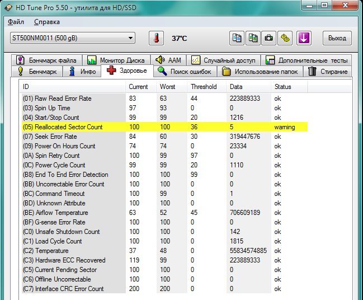Click the first copy-to-clipboard toolbar icon
363x300 pixels.
(x=238, y=38)
